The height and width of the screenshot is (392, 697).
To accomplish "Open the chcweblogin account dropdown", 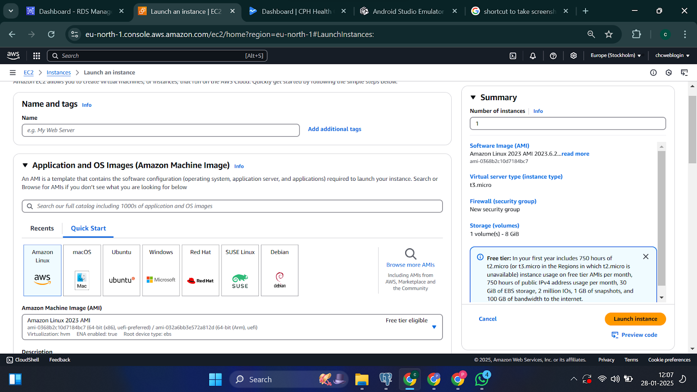I will click(x=673, y=55).
